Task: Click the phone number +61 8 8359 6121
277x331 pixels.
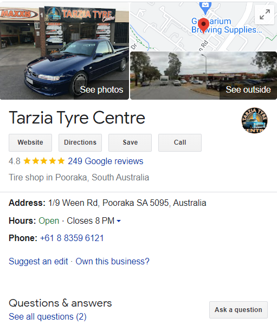Action: point(72,238)
